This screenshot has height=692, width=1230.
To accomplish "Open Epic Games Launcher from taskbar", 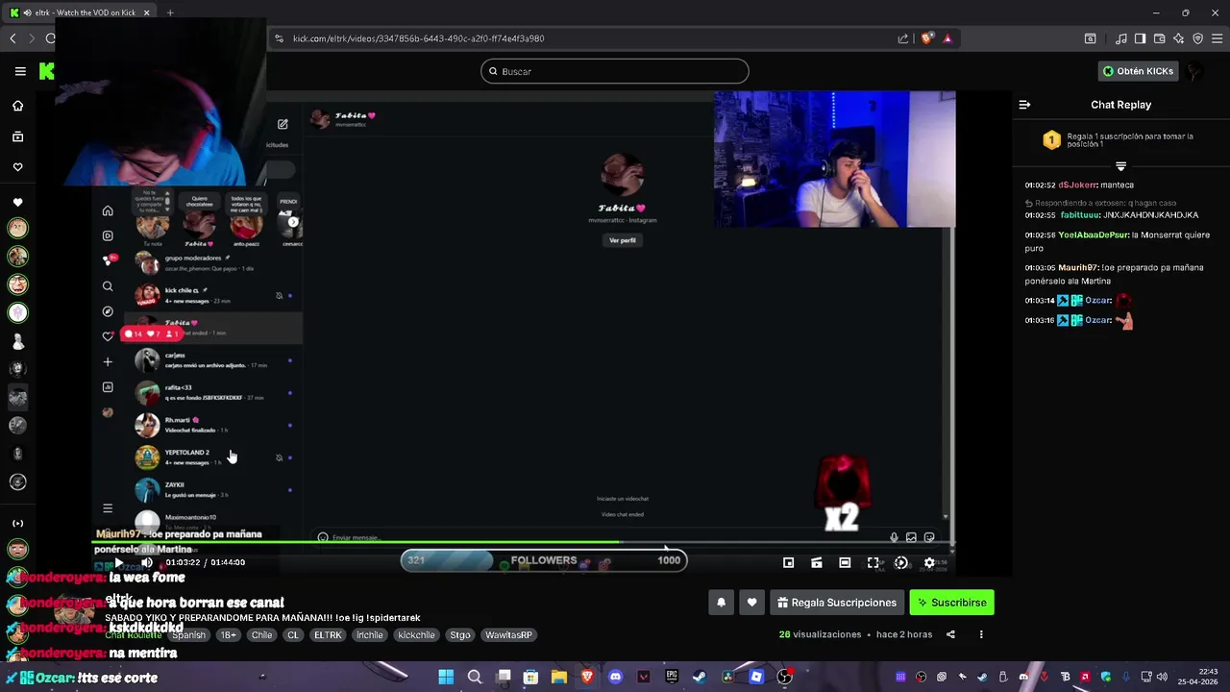I will point(672,677).
